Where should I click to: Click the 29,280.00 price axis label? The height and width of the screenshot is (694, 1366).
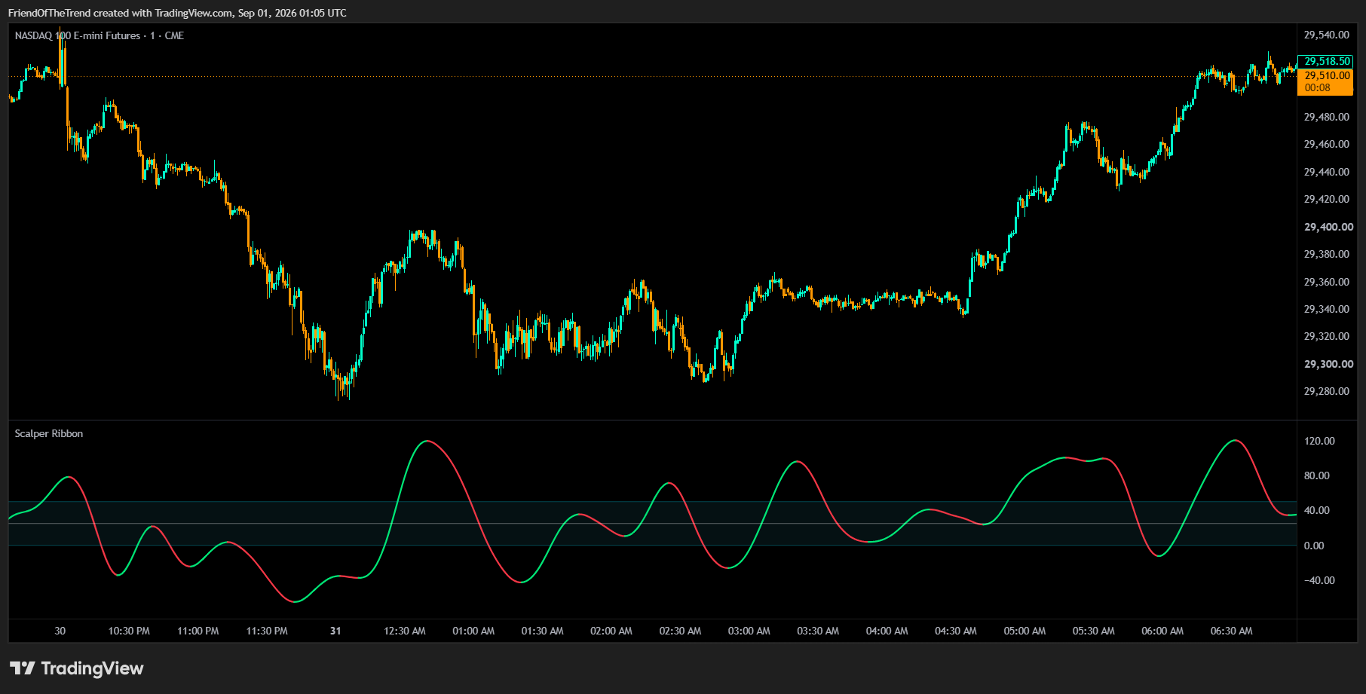1327,391
